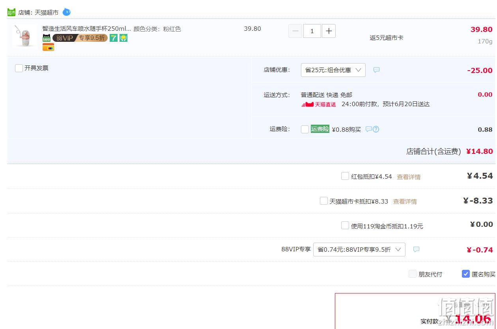Viewport: 497px width, 329px height.
Task: Open product title 智造生活风车喷水随手杯250ml
Action: (x=87, y=29)
